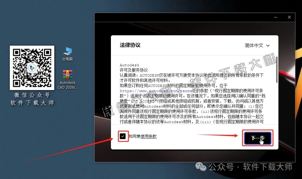Click the WeChat logo beside 公众号 text

coord(201,167)
